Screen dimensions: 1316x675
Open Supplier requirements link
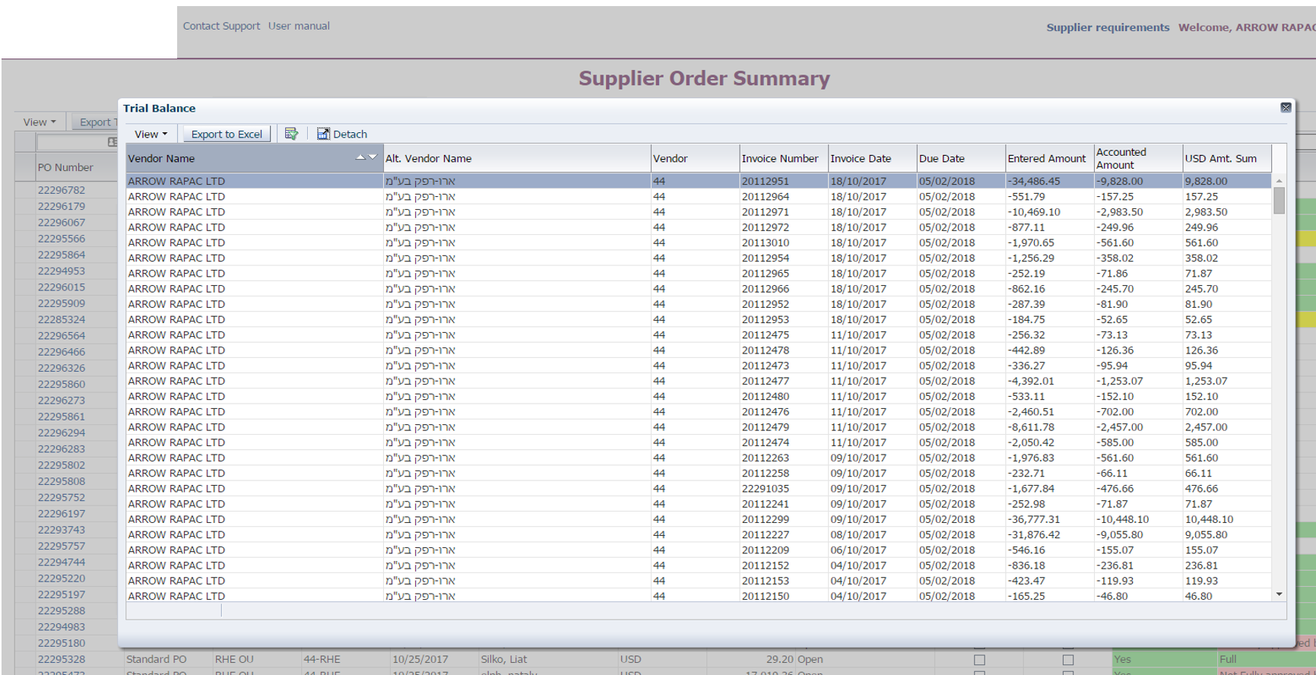pyautogui.click(x=1108, y=27)
